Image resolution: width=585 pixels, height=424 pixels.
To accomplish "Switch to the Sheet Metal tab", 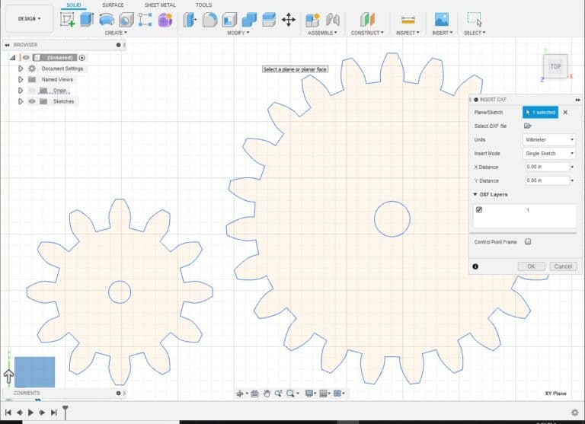I will click(x=160, y=5).
